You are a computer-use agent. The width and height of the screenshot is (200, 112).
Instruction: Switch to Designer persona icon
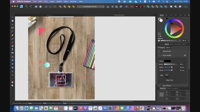tap(21, 7)
